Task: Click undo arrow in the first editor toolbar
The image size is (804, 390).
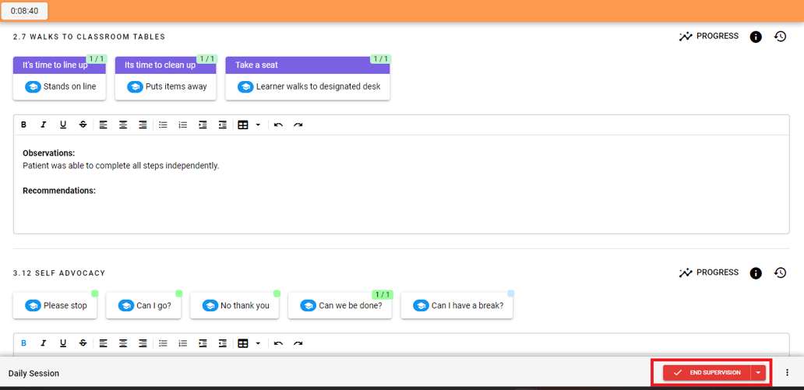Action: [x=278, y=125]
